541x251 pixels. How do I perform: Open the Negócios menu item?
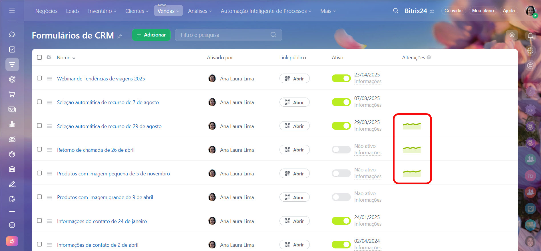pos(46,11)
